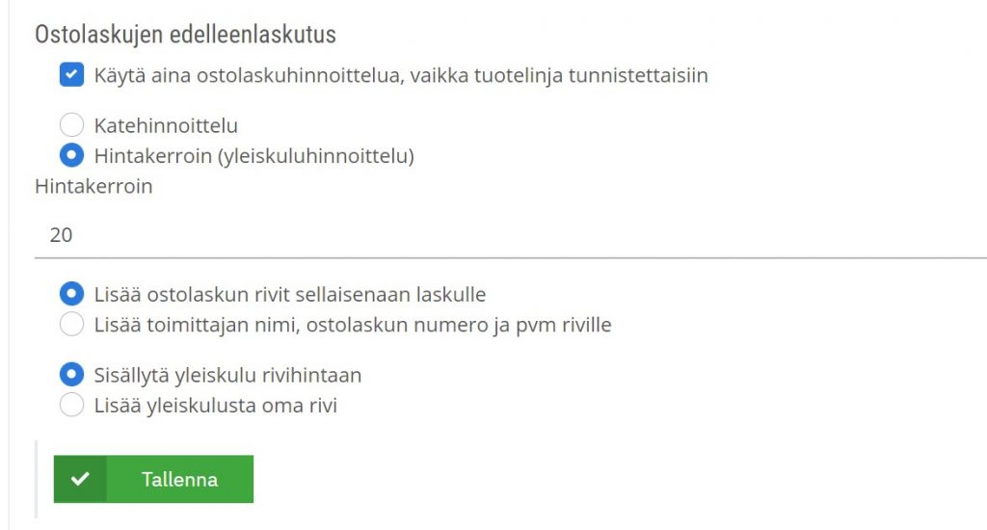Click the blue tick inside the checked checkbox
Screen dimensions: 987x530
[x=71, y=74]
